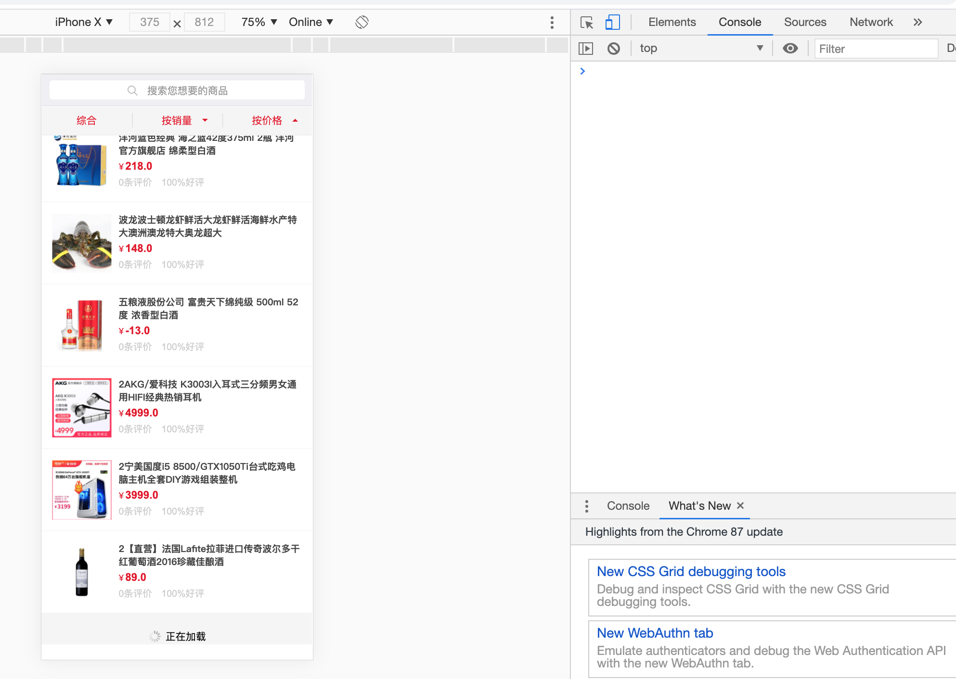Screen dimensions: 956x679
Task: Toggle the device toolbar icon
Action: 612,22
